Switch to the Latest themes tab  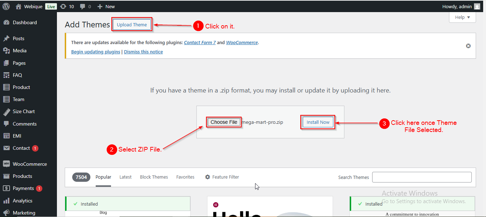[125, 177]
